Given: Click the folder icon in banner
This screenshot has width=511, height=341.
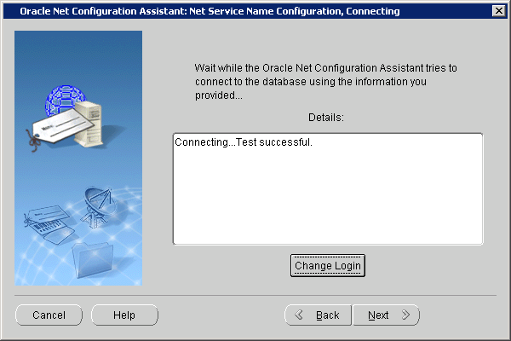Looking at the screenshot, I should (x=91, y=256).
